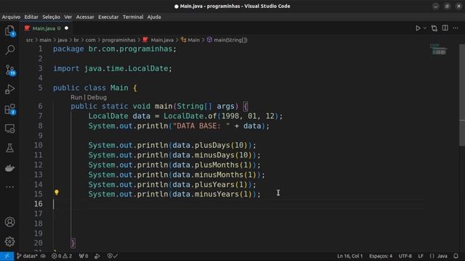Open run options dropdown arrow
Screen dimensions: 465x261
(x=424, y=28)
